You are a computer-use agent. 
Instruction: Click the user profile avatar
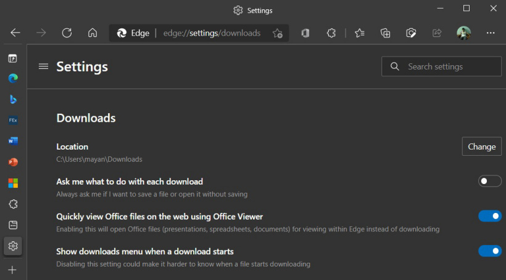pos(463,33)
